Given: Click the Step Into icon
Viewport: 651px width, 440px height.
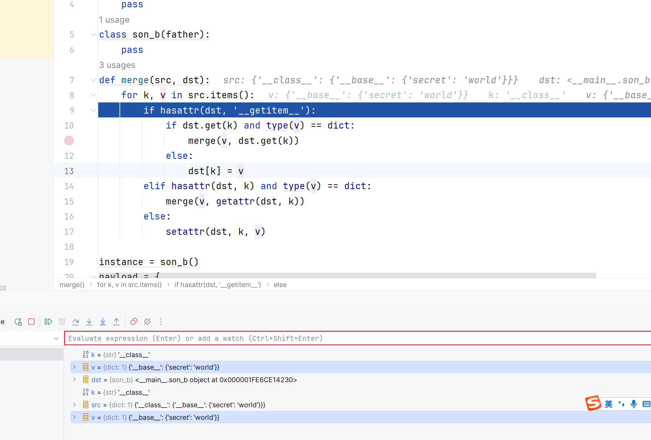Looking at the screenshot, I should click(89, 322).
